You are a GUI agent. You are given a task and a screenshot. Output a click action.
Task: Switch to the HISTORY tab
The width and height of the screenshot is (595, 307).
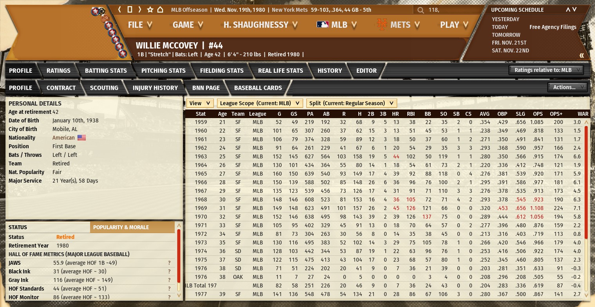[330, 71]
